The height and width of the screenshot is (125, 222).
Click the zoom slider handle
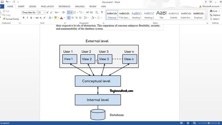[x=209, y=123]
